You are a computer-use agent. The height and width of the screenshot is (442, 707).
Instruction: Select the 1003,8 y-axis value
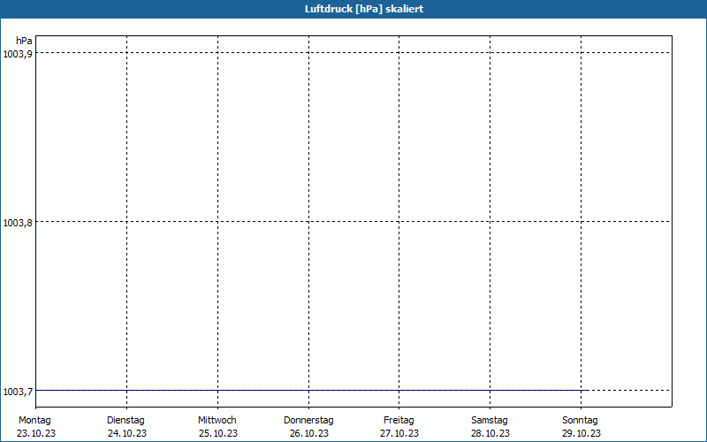[x=18, y=223]
